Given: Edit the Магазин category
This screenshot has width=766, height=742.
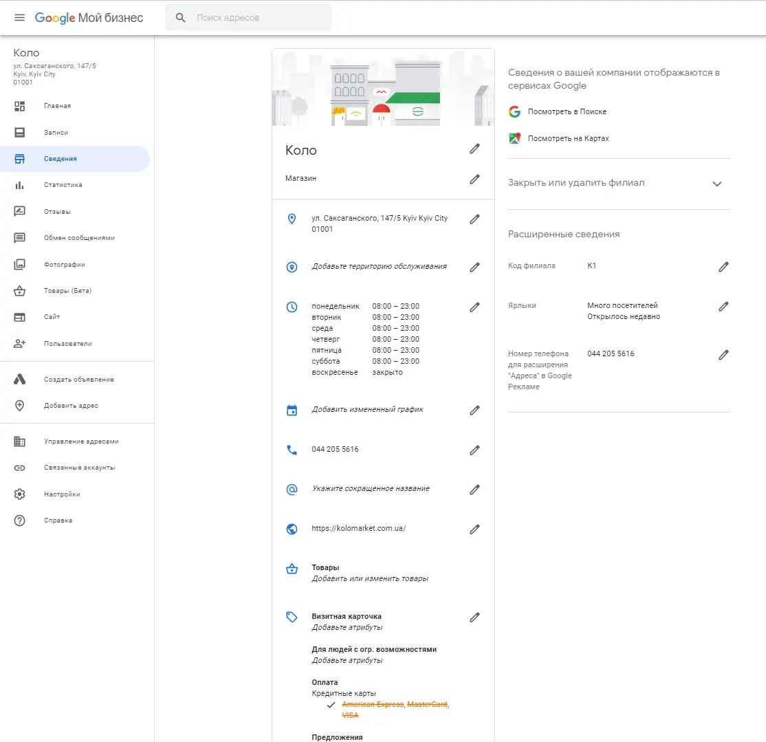Looking at the screenshot, I should point(474,179).
